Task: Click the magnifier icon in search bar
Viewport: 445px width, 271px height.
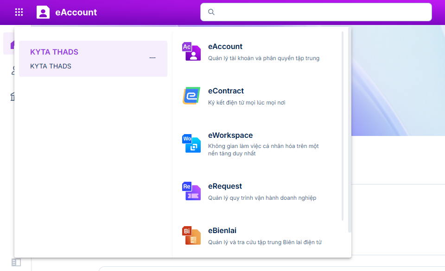Action: (x=211, y=12)
